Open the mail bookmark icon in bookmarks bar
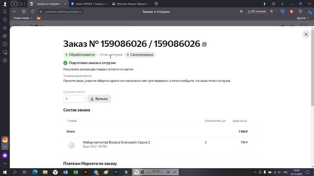314x176 pixels. pos(38,18)
